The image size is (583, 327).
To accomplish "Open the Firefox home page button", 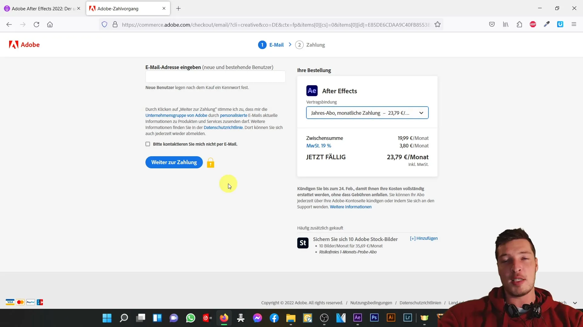I will 50,25.
